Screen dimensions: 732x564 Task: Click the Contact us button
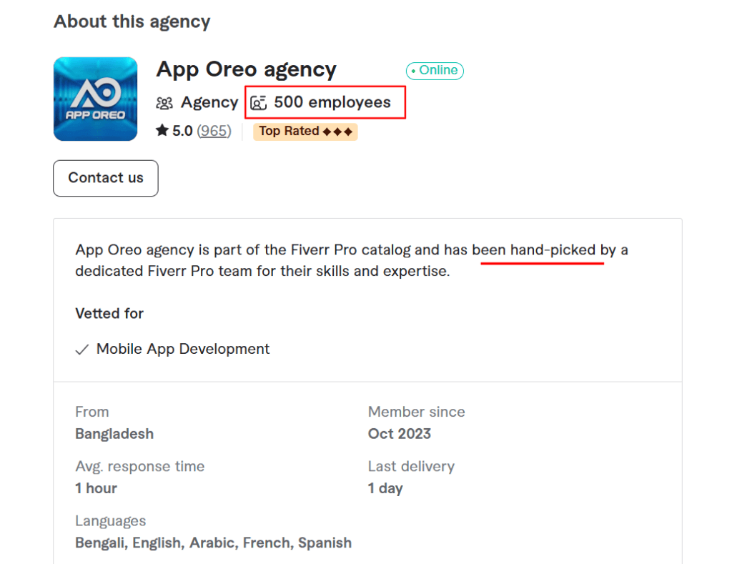click(x=105, y=178)
